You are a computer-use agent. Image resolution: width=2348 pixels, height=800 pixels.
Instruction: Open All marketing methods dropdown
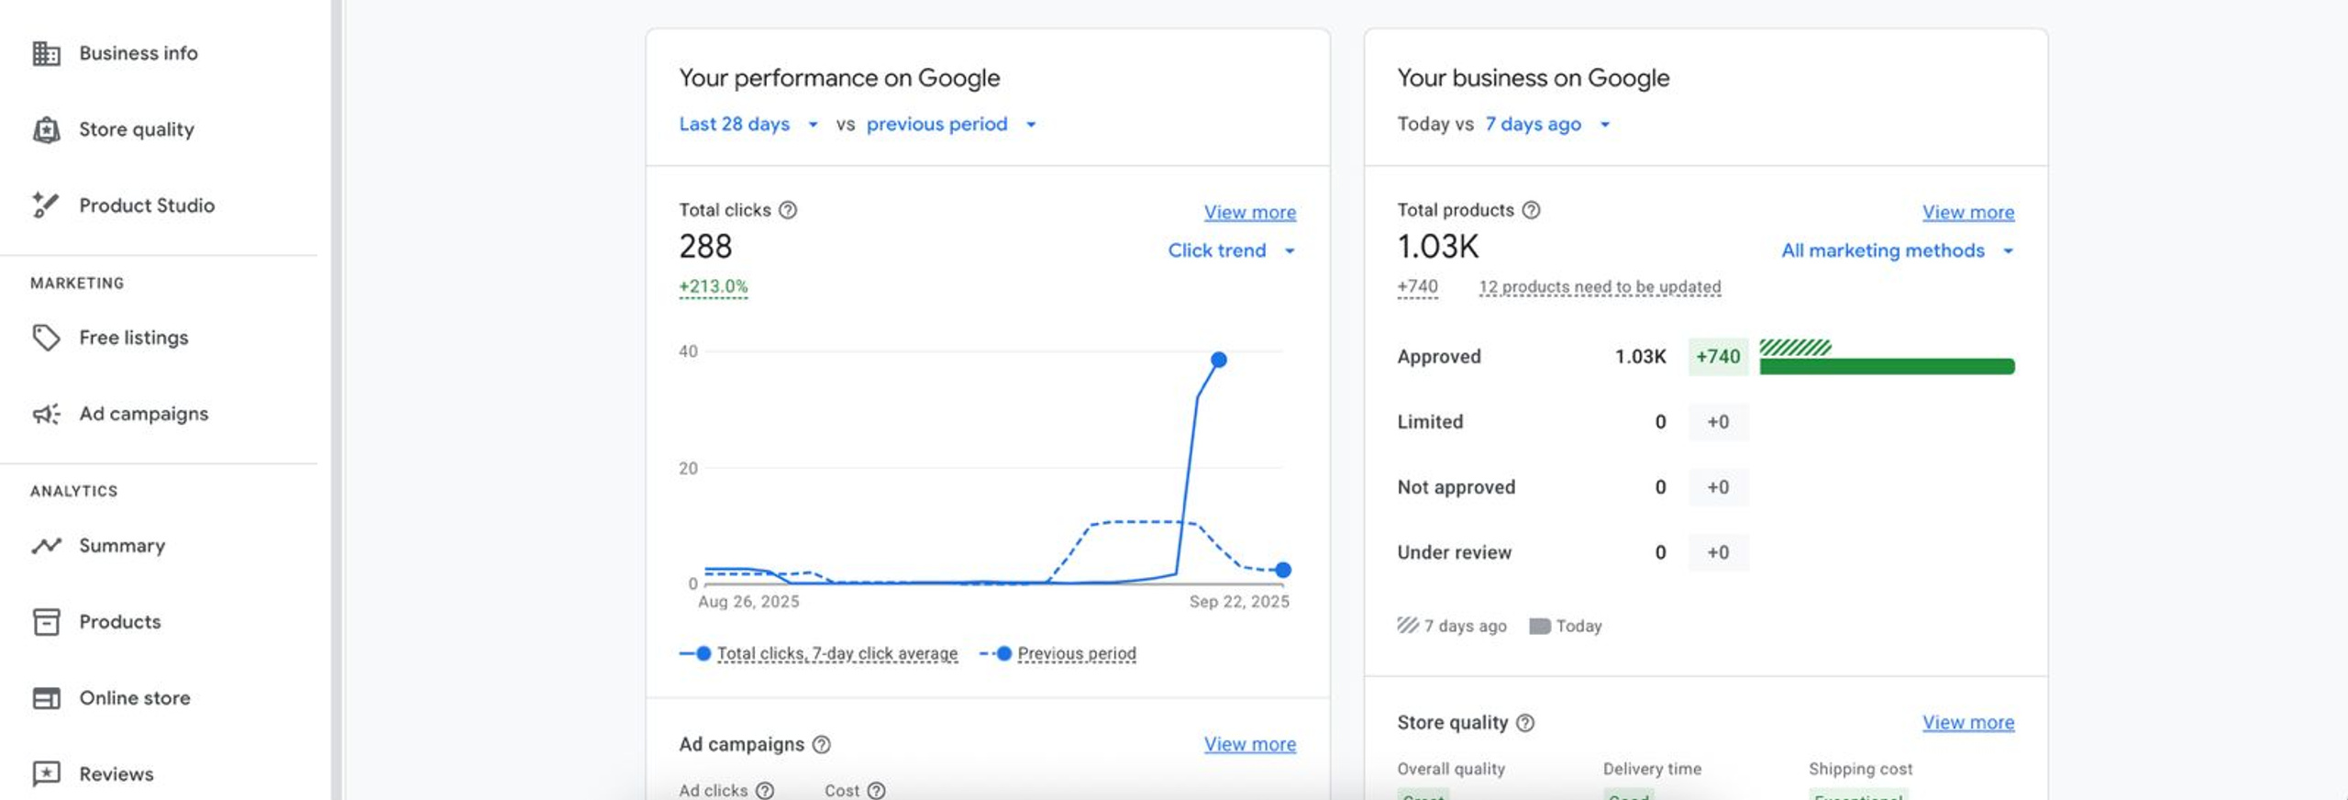coord(1898,250)
